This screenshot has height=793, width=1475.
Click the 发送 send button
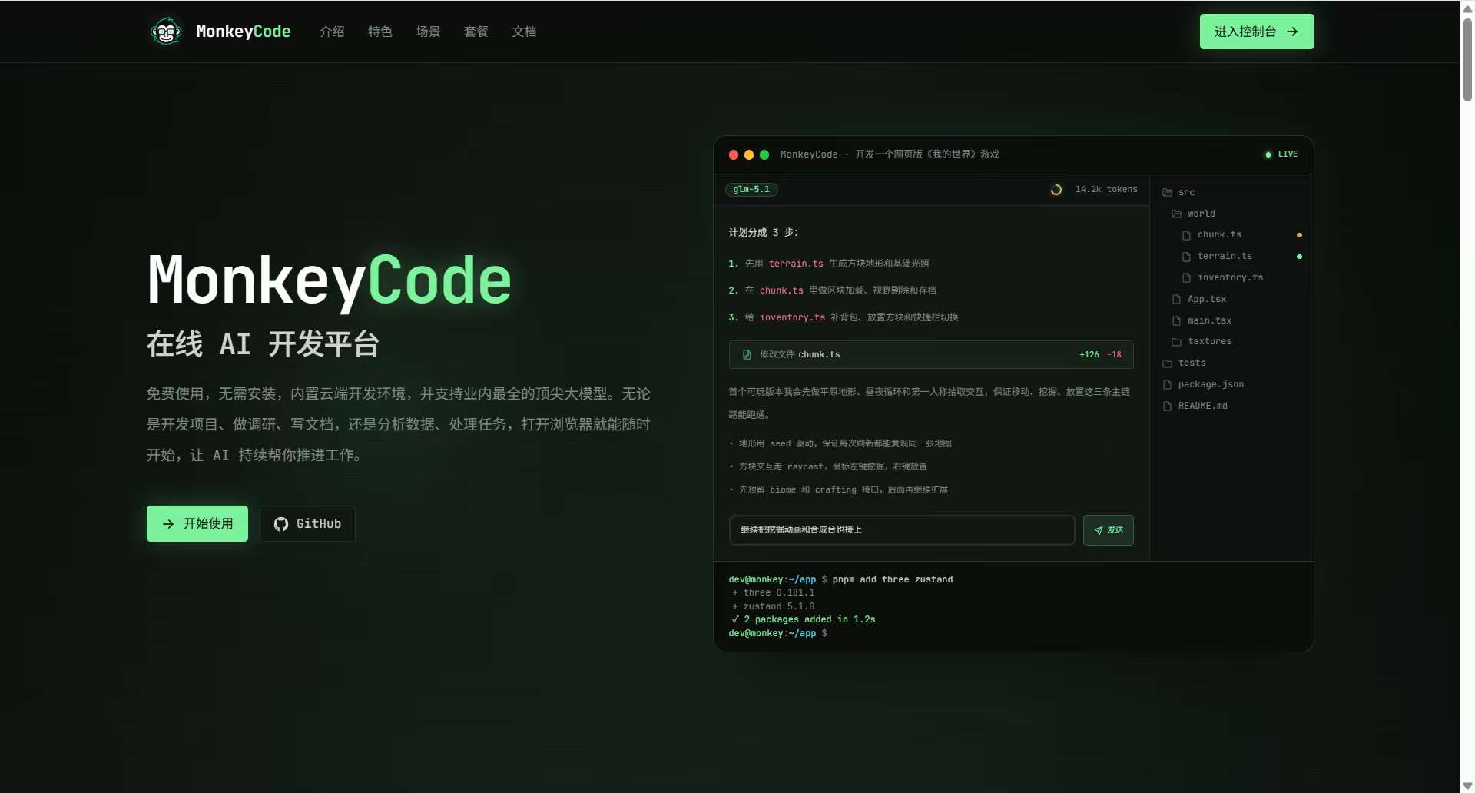[x=1109, y=529]
